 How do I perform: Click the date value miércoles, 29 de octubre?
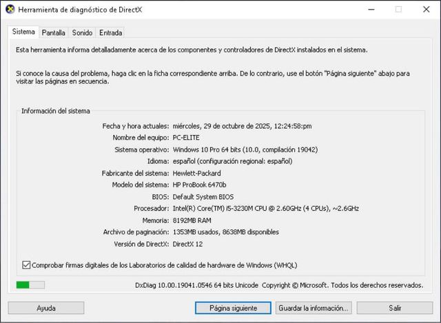tap(242, 126)
